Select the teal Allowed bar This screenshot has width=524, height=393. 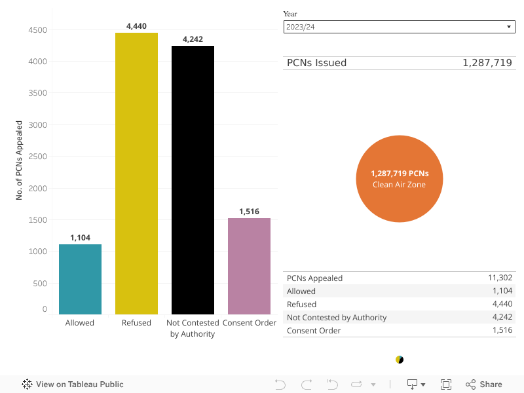(80, 279)
